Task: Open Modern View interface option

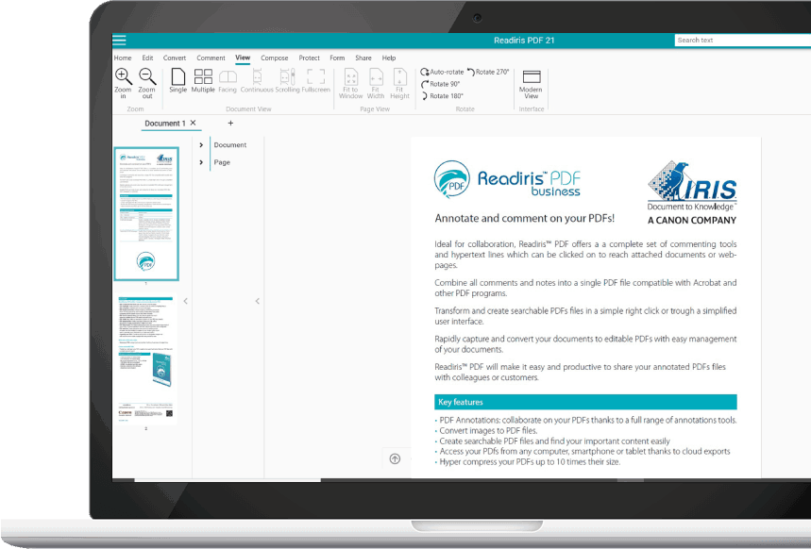Action: [531, 80]
